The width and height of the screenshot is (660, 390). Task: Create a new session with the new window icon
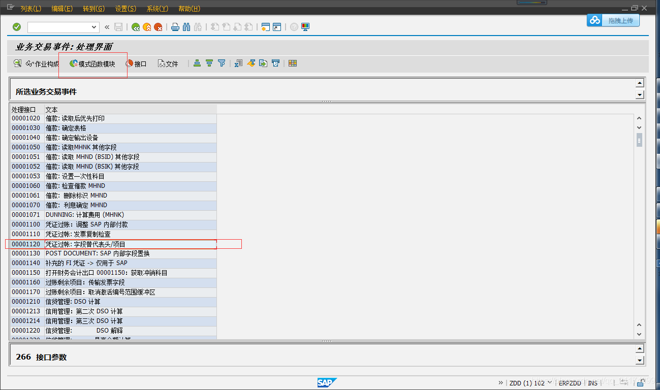tap(265, 26)
